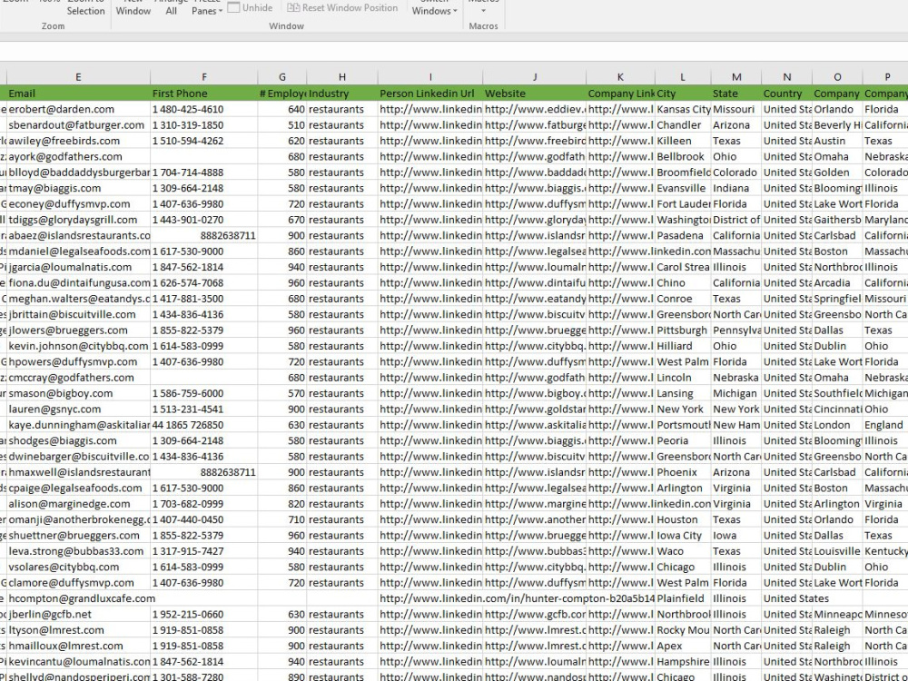
Task: Select phone cell 1 586-759-6000
Action: coord(203,393)
